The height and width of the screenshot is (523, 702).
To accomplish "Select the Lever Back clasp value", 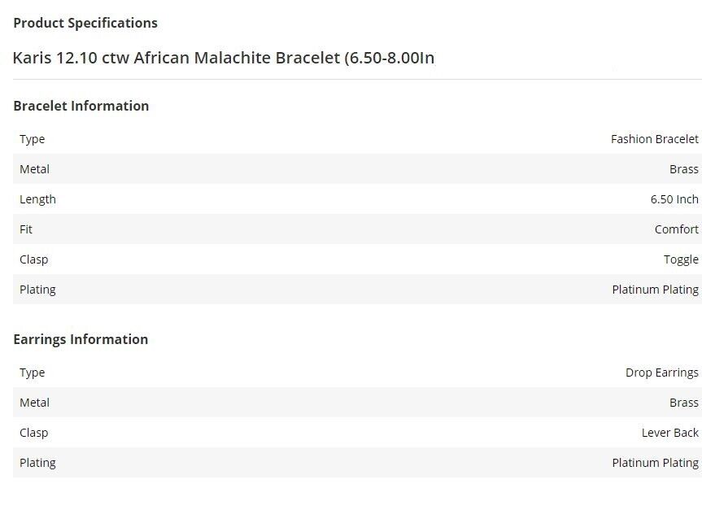I will pos(669,433).
